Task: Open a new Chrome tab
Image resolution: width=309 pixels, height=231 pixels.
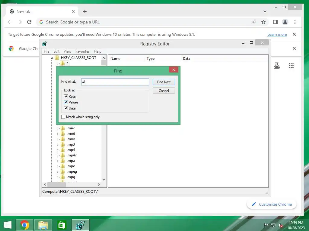Action: click(85, 11)
